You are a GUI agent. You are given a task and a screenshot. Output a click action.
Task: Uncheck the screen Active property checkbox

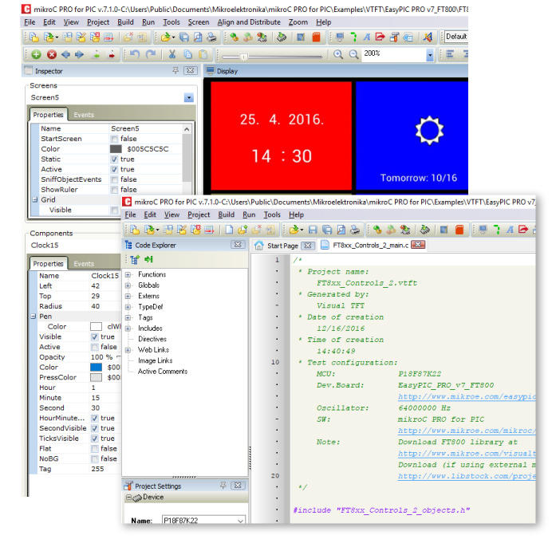114,170
